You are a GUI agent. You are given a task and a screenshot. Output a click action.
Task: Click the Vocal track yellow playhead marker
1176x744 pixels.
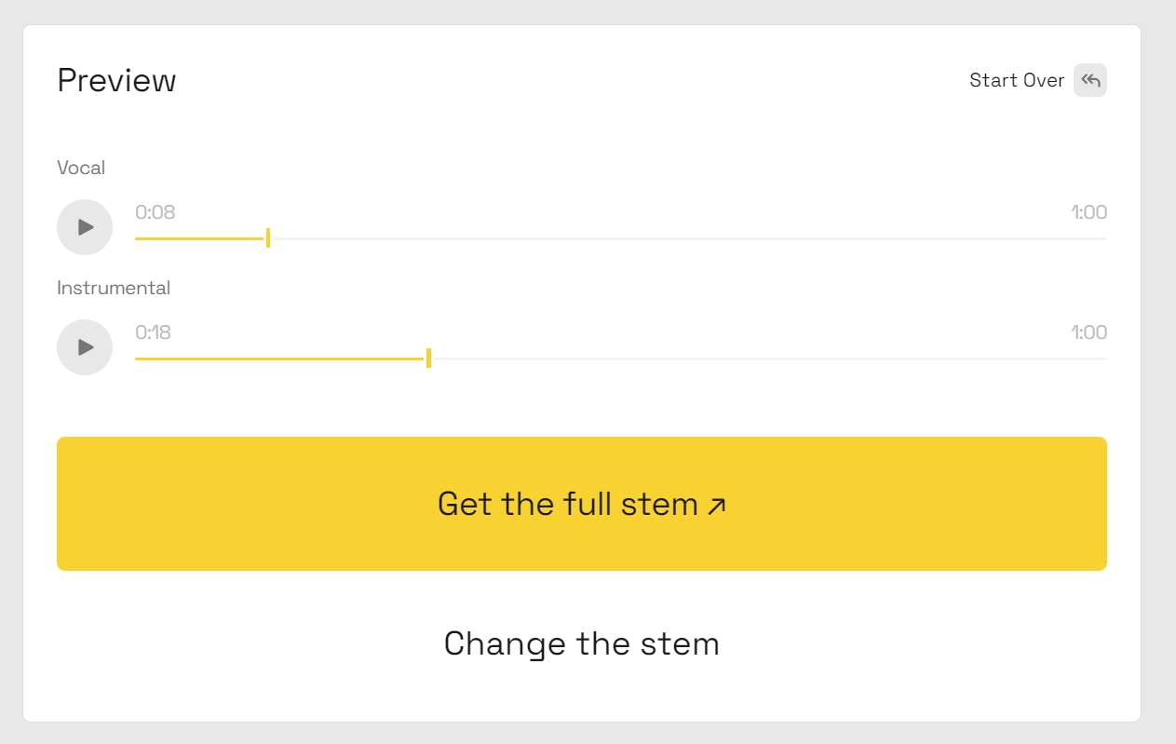coord(268,238)
